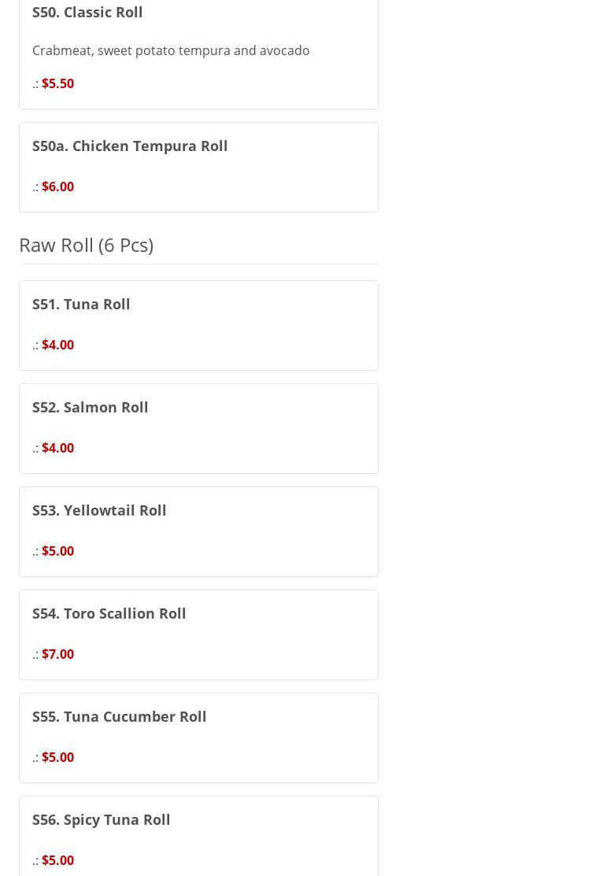Click the ".:" marker before the $7.00 price
606x876 pixels.
pos(35,655)
